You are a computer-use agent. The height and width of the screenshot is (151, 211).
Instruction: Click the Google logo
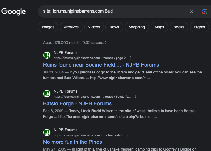pyautogui.click(x=14, y=12)
